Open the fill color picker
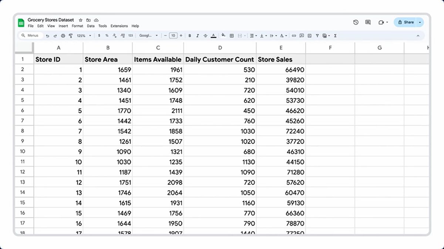 click(223, 36)
